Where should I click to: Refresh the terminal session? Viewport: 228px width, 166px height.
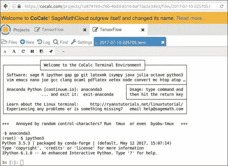coord(23,51)
